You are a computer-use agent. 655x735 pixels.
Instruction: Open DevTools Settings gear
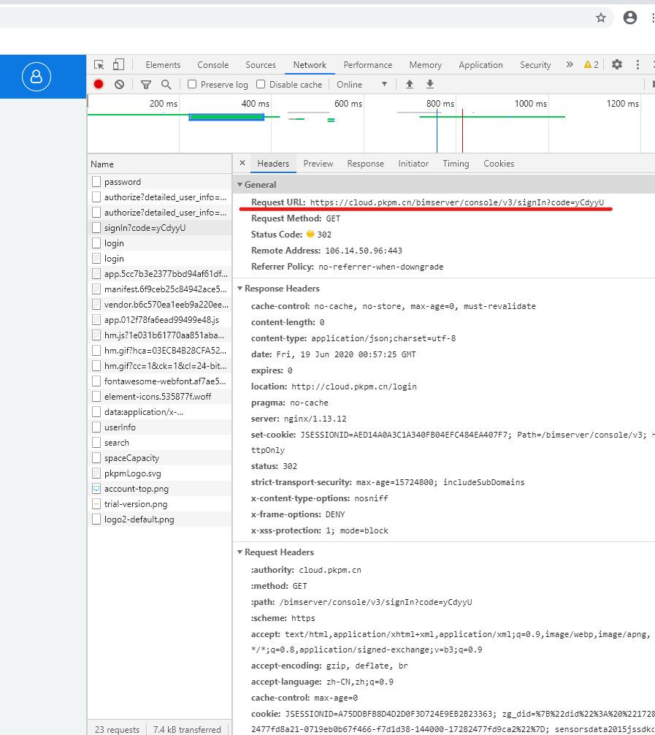(617, 64)
